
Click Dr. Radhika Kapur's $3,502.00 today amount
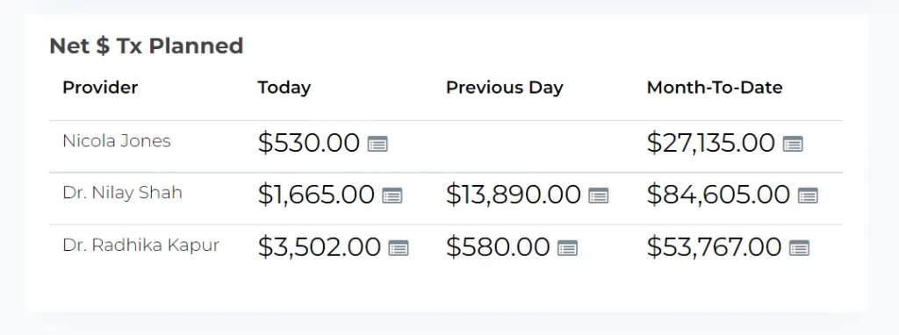[x=320, y=246]
